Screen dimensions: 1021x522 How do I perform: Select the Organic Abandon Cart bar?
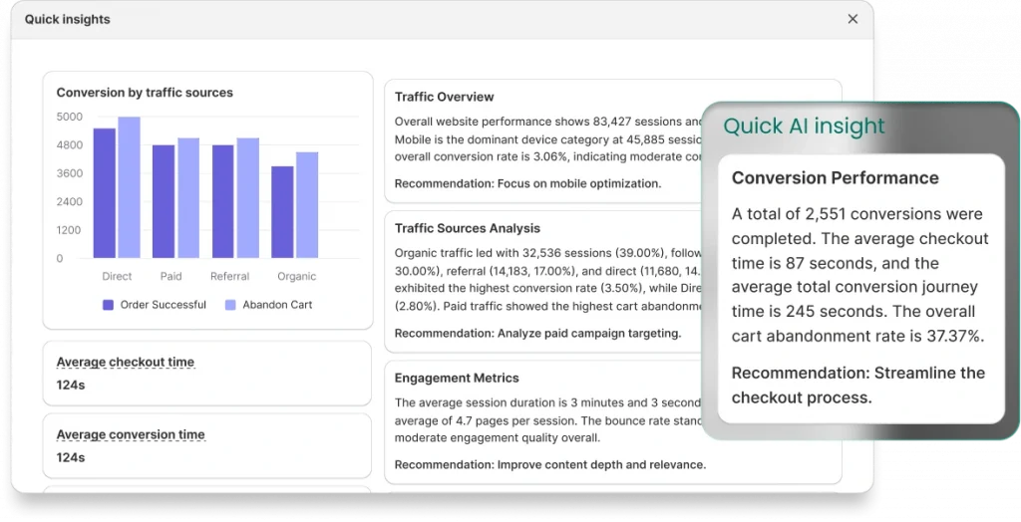307,205
